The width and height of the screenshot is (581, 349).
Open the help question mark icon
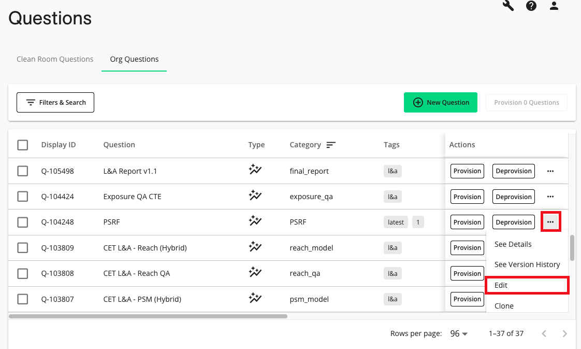pyautogui.click(x=531, y=6)
